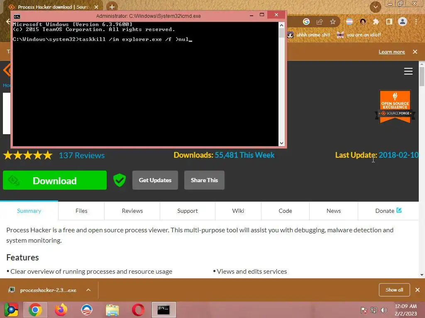The height and width of the screenshot is (318, 425).
Task: Open the Wiki tab
Action: 238,211
